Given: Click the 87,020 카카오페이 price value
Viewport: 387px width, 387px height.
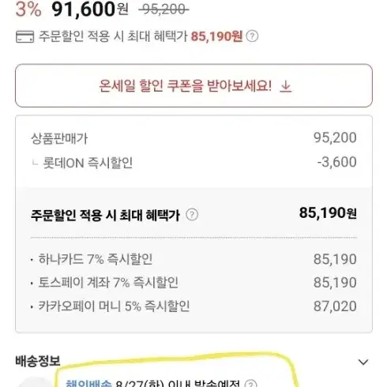Looking at the screenshot, I should [335, 306].
